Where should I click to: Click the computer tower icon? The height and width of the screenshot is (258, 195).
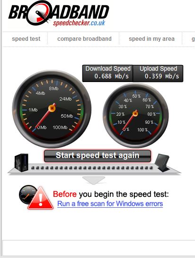[21, 163]
